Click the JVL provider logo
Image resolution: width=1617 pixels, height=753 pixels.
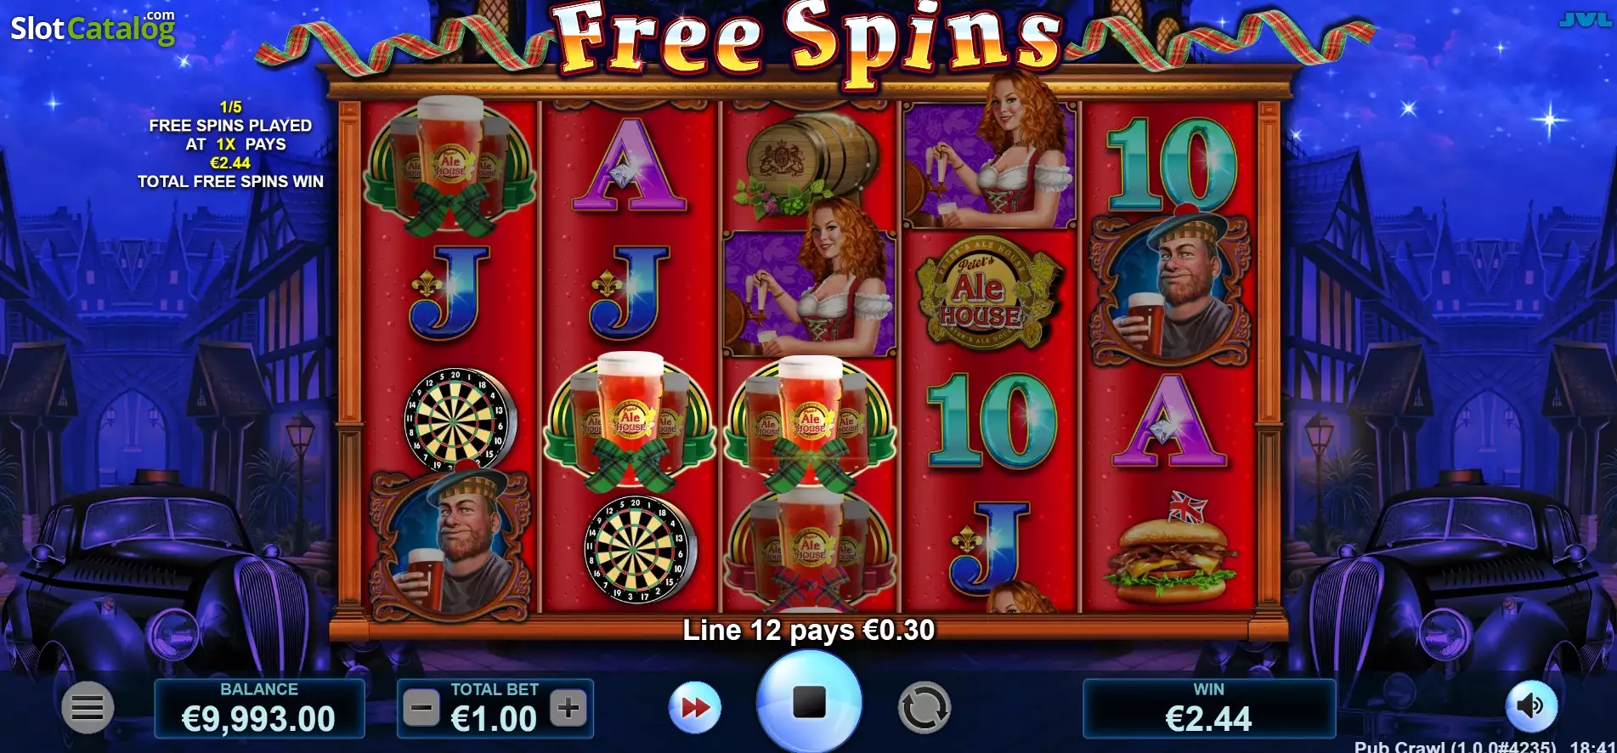click(1585, 19)
